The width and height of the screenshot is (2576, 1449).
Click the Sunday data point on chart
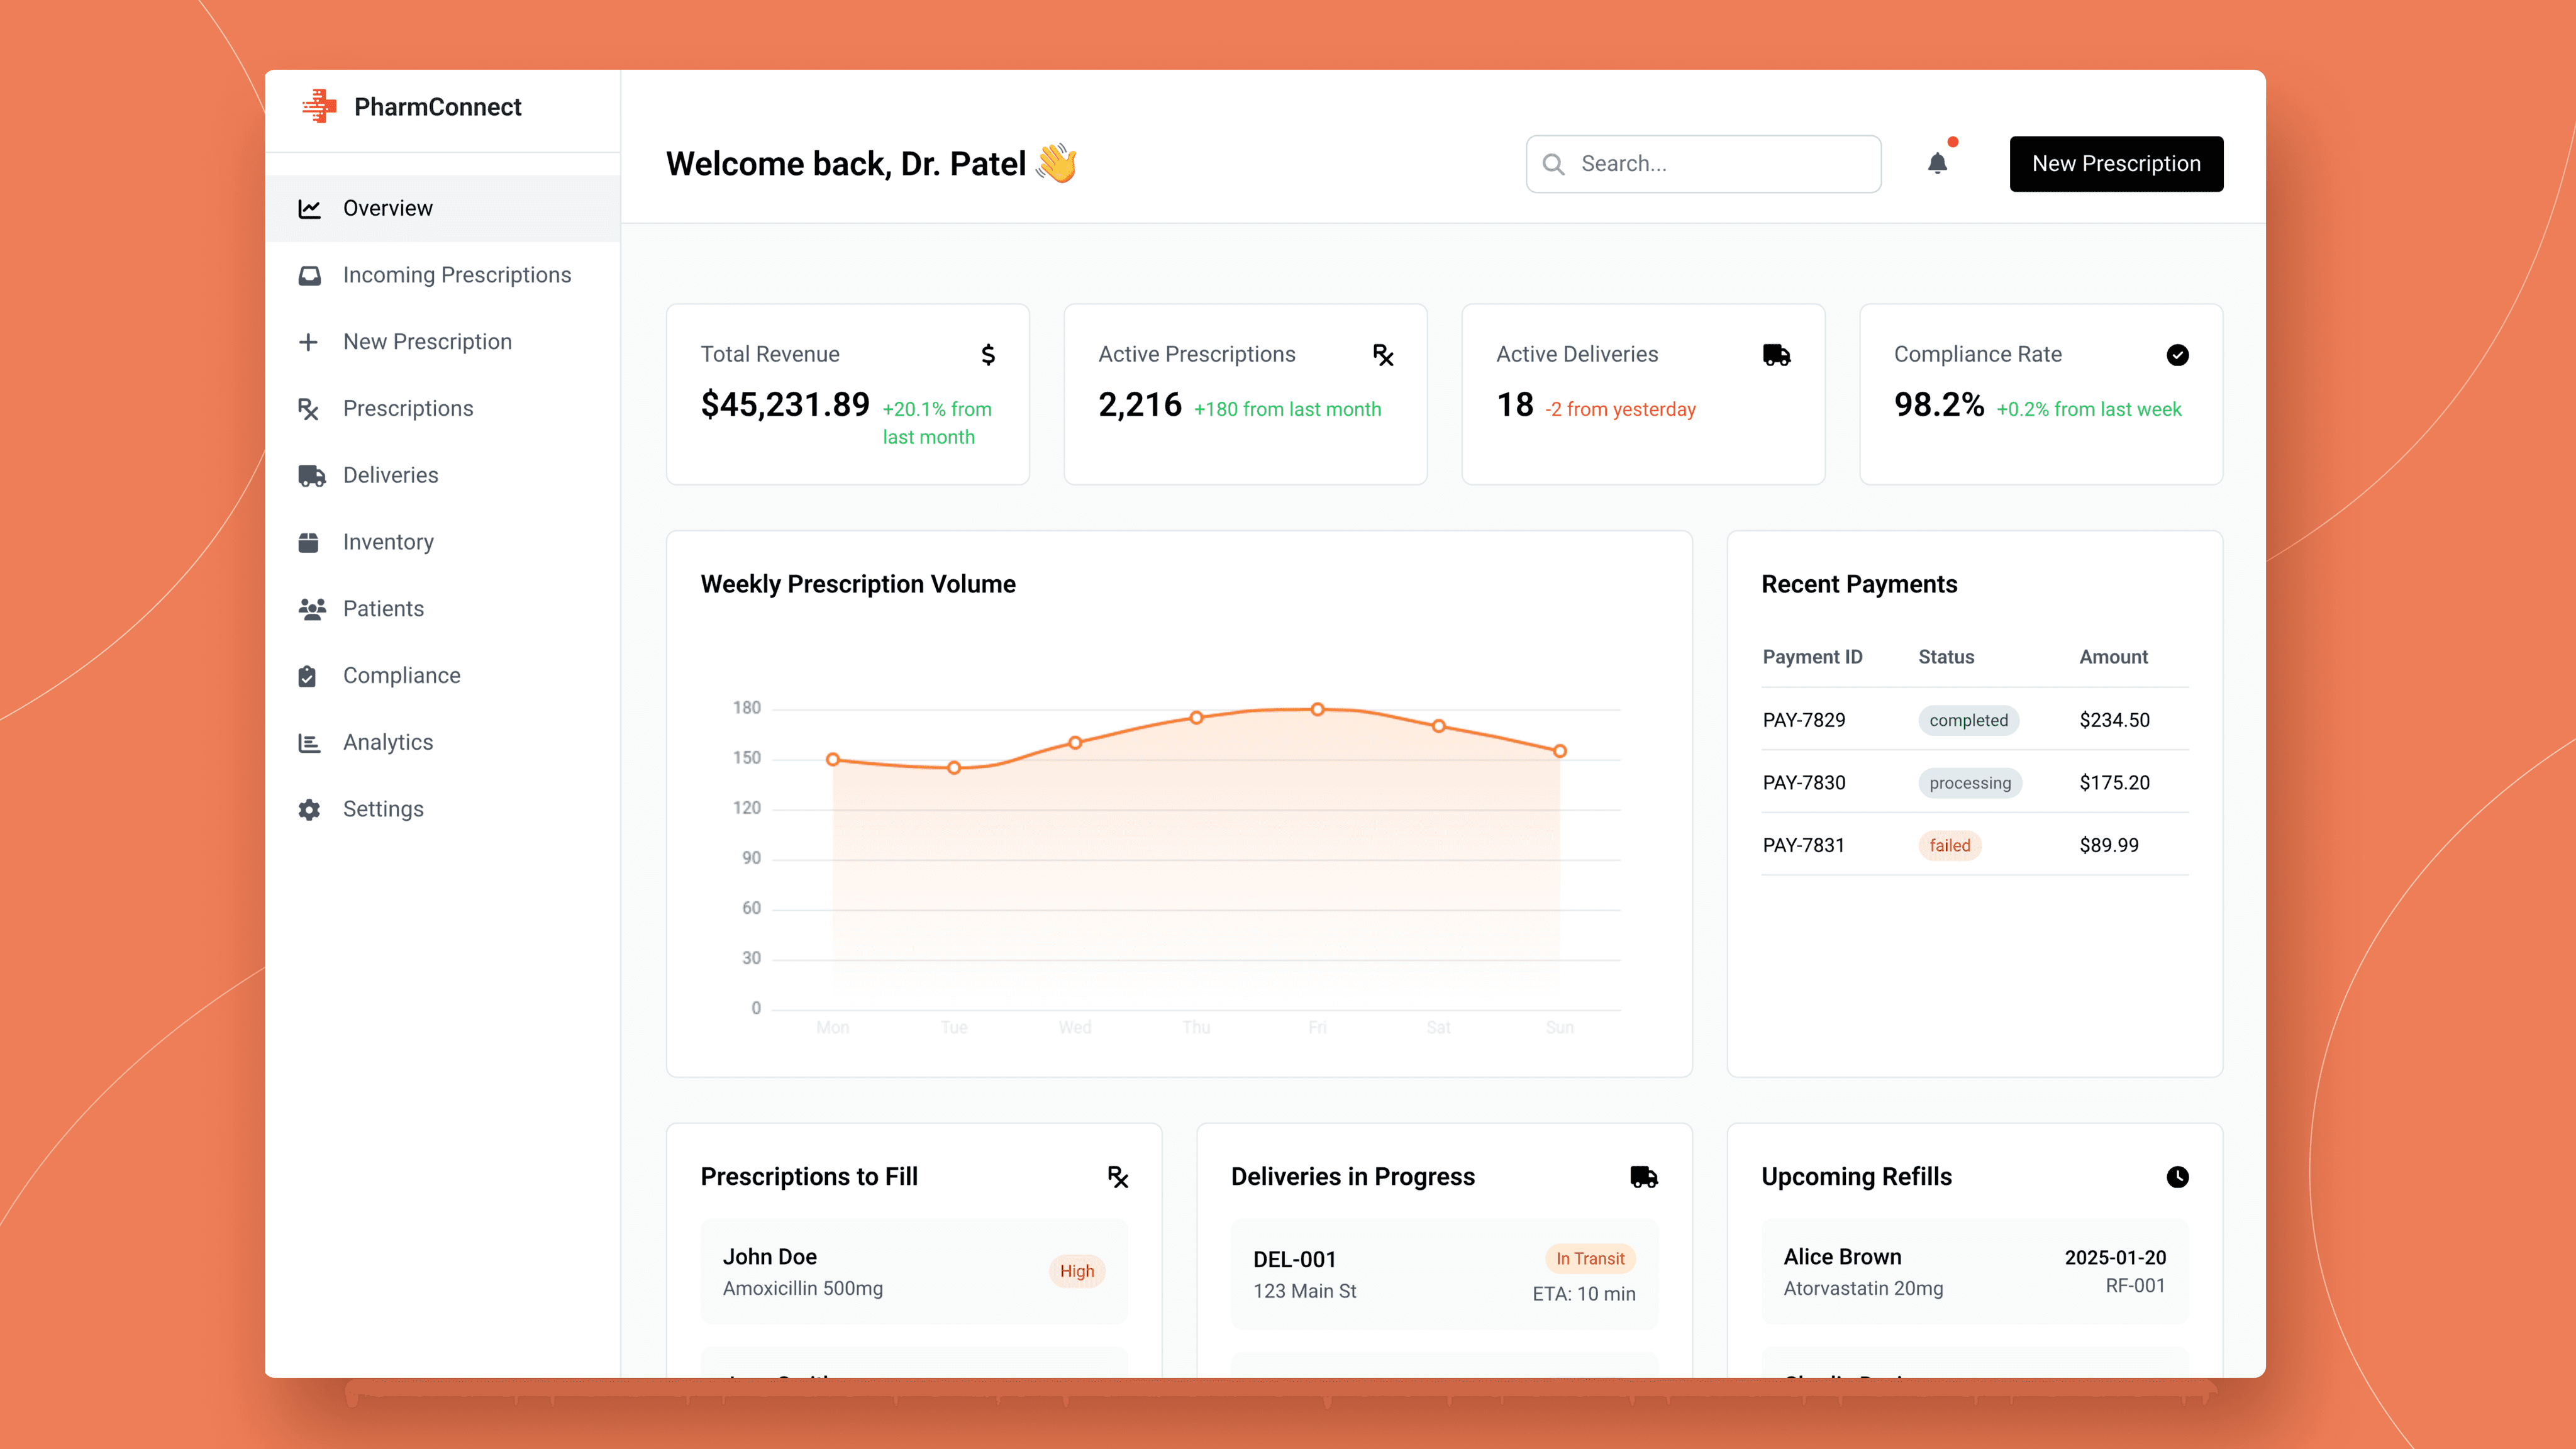[x=1559, y=751]
